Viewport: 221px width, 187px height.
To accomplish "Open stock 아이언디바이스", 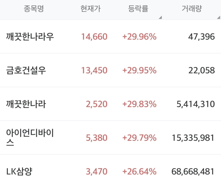I will 30,137.
